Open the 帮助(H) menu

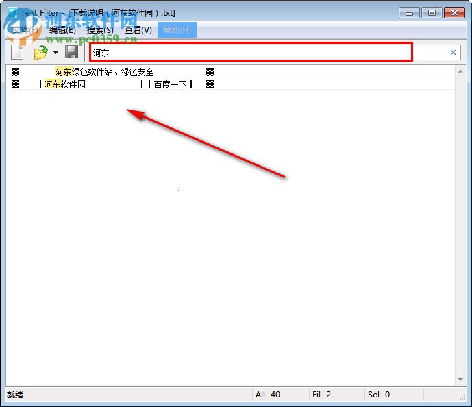[177, 29]
